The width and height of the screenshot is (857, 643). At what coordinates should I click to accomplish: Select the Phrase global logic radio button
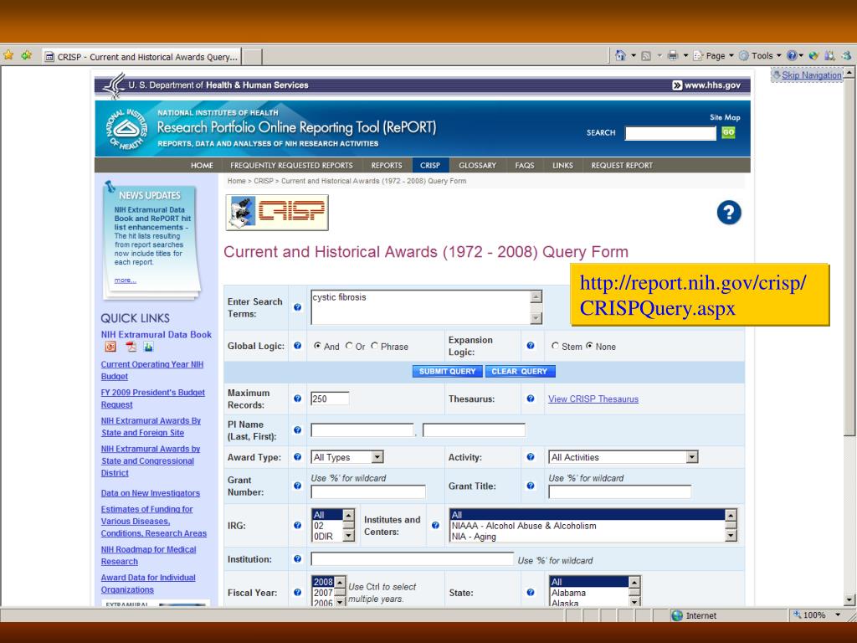(x=374, y=346)
